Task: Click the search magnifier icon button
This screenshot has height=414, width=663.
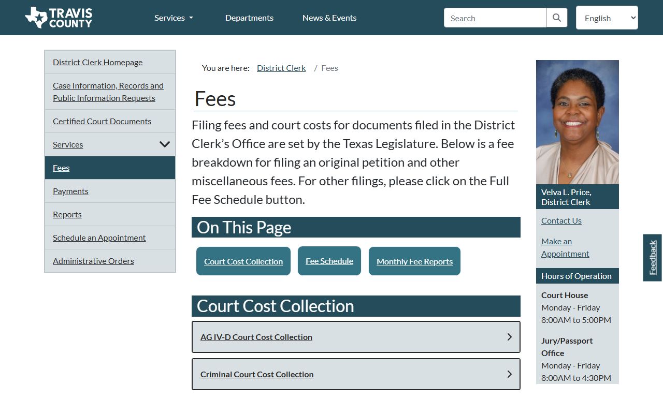Action: (557, 18)
